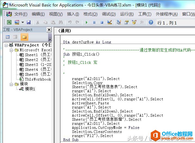Open 运行(R) menu

pos(127,14)
